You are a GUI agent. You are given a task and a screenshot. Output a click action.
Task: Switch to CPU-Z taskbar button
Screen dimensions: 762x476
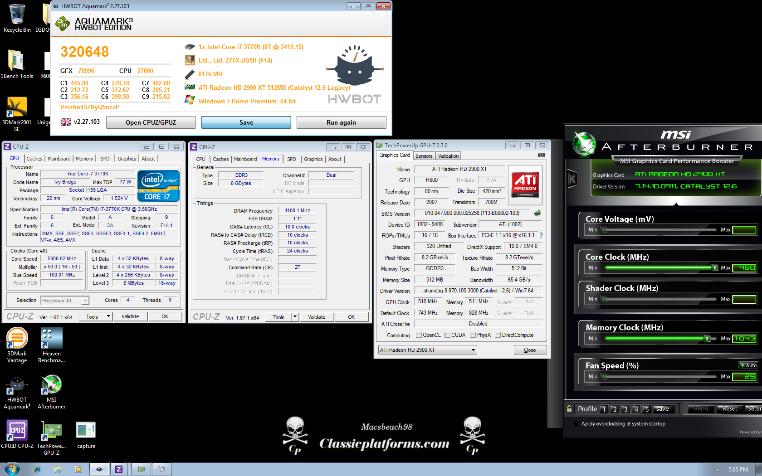click(x=119, y=469)
